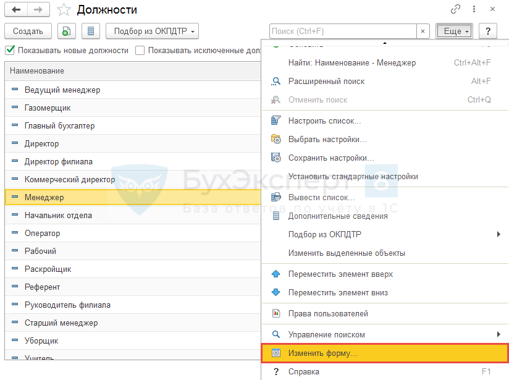Select Изменить форму... menu entry
This screenshot has width=509, height=380.
385,353
